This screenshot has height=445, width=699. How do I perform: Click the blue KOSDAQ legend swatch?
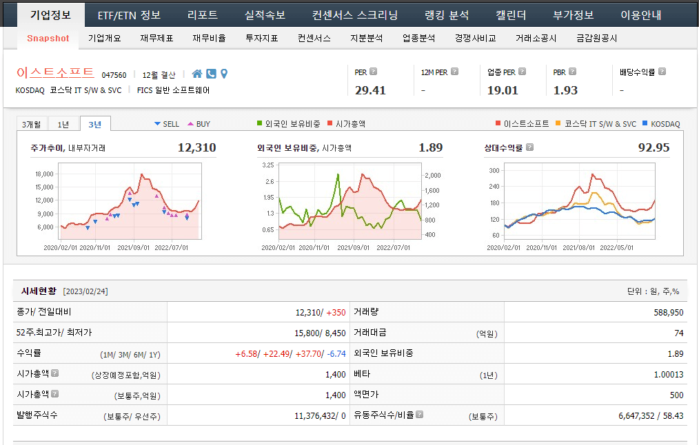point(645,123)
